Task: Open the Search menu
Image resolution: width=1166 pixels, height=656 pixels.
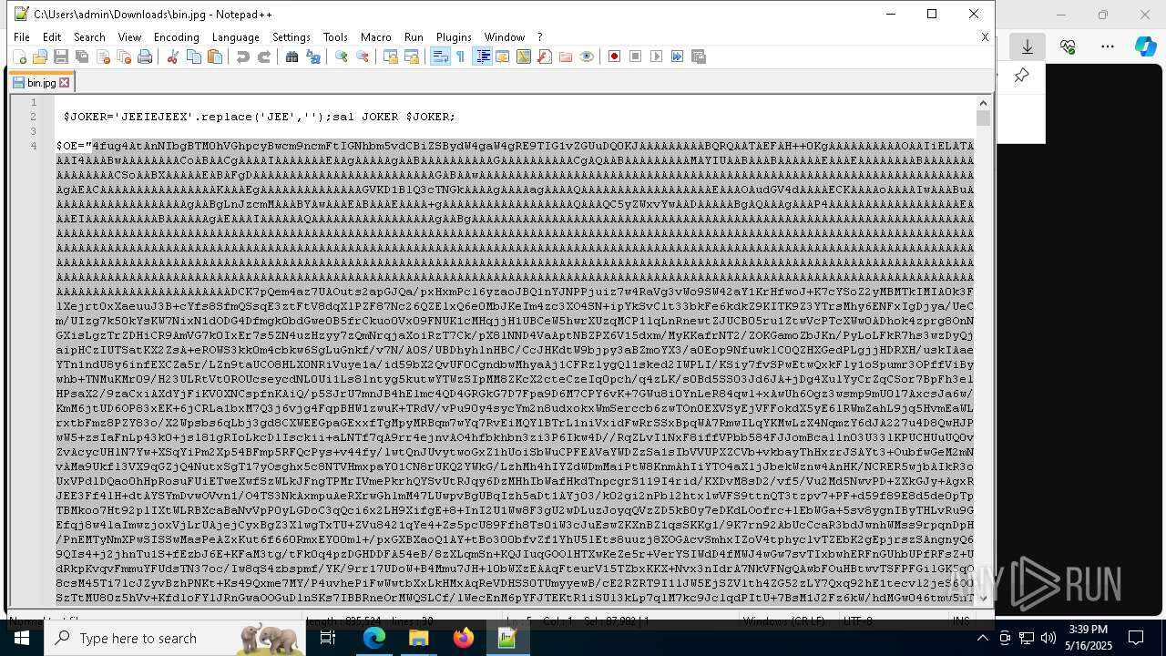Action: coord(89,37)
